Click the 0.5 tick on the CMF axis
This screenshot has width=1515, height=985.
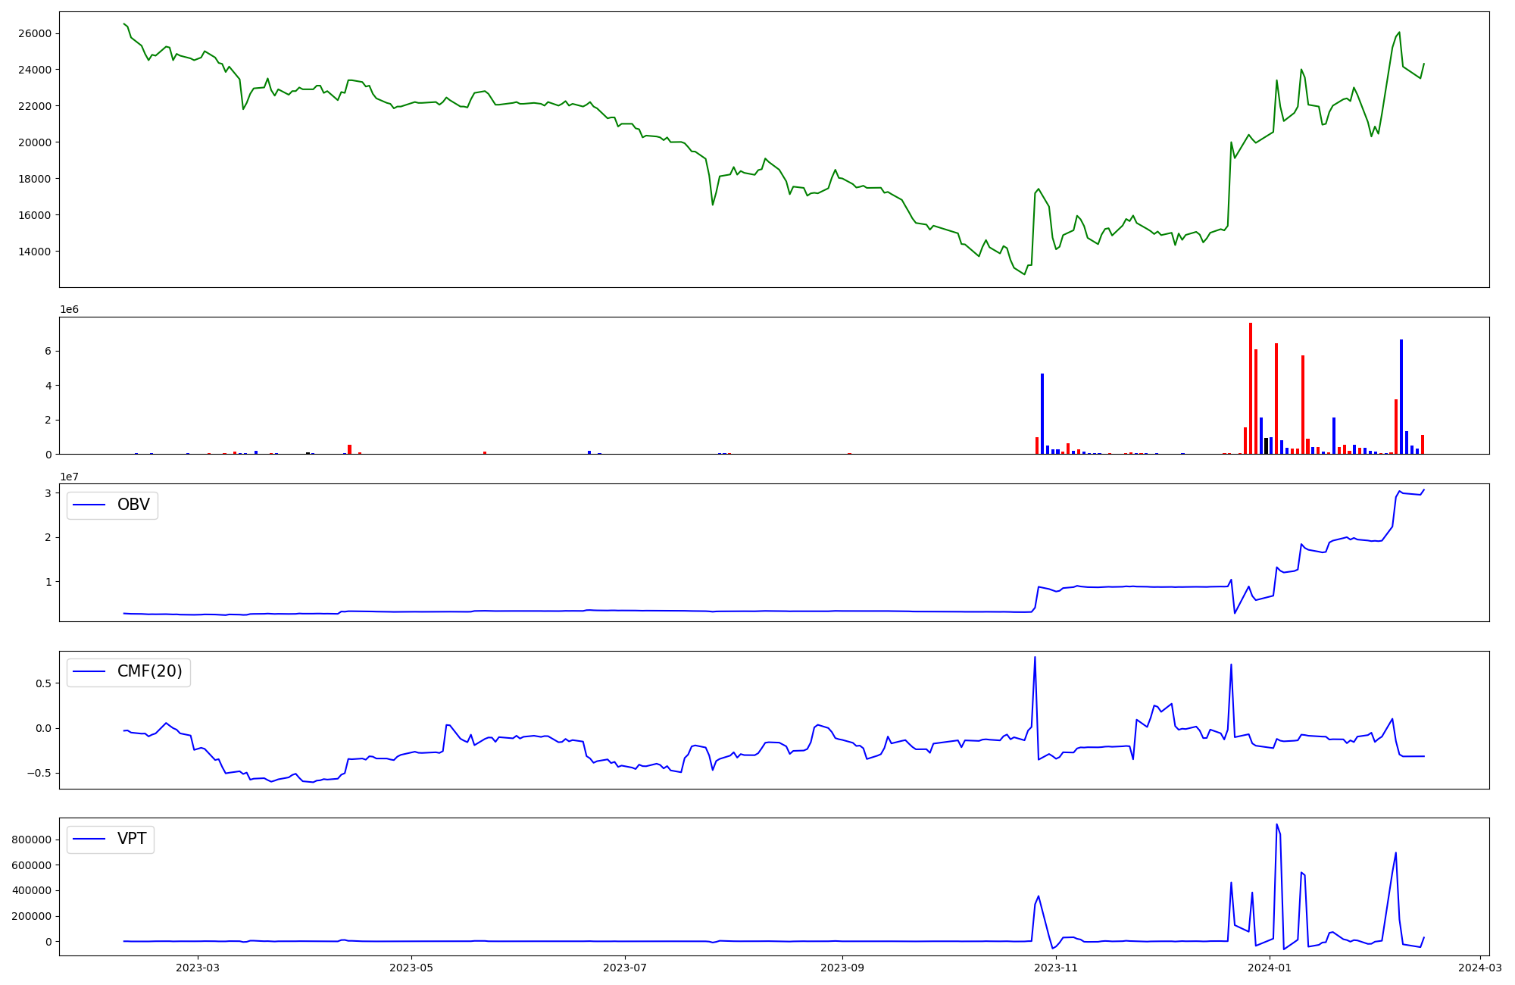pos(42,683)
